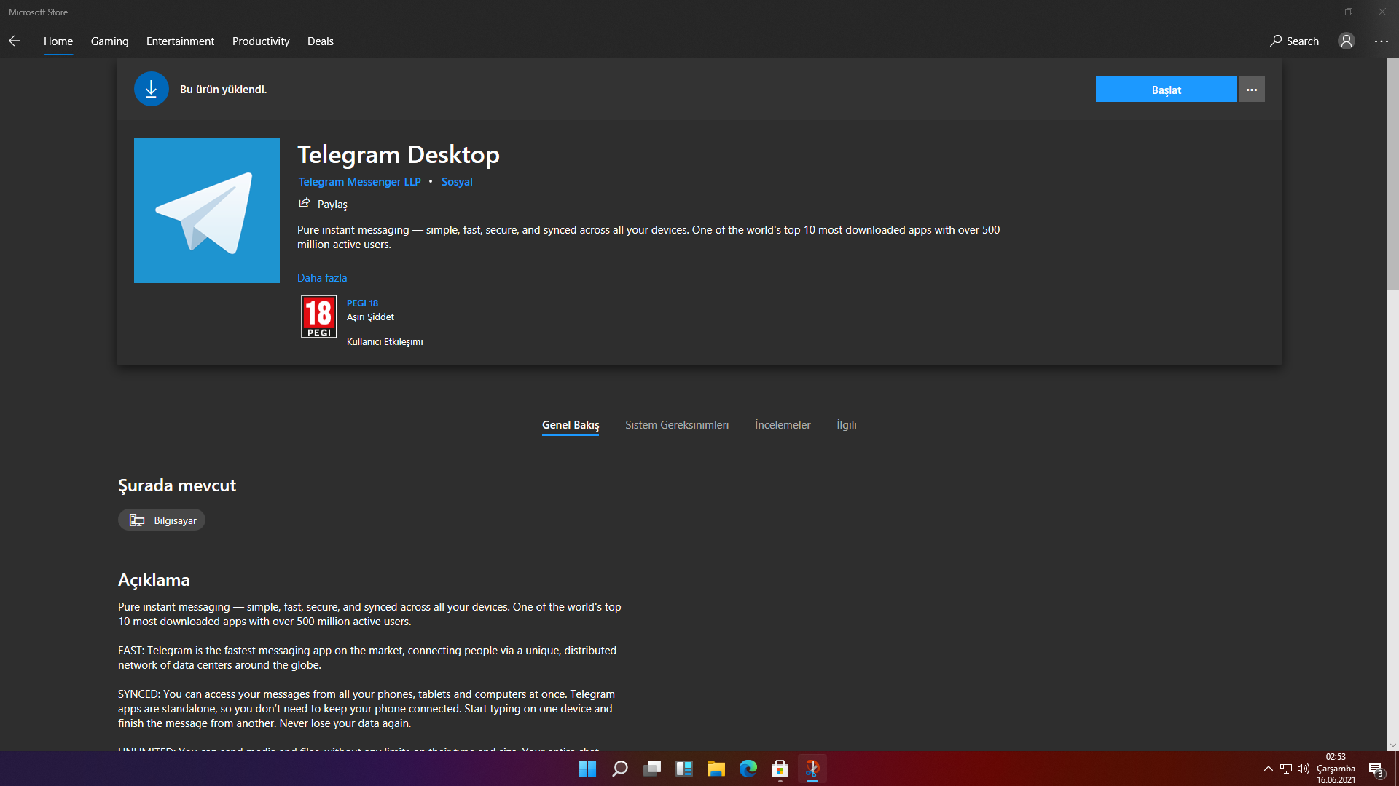The height and width of the screenshot is (786, 1399).
Task: Switch to Sistem Gereksinimleri tab
Action: [676, 424]
